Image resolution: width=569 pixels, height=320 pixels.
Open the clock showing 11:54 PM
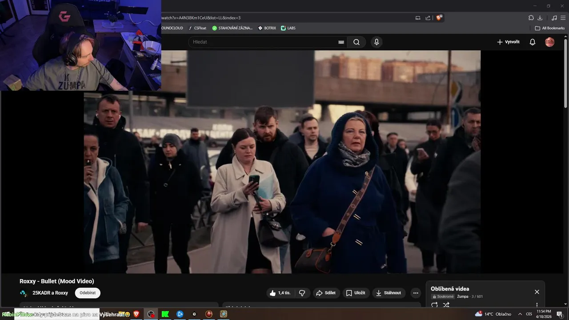[x=544, y=314]
